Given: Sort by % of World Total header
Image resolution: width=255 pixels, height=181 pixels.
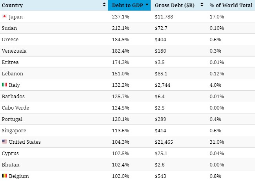Looking at the screenshot, I should click(231, 5).
